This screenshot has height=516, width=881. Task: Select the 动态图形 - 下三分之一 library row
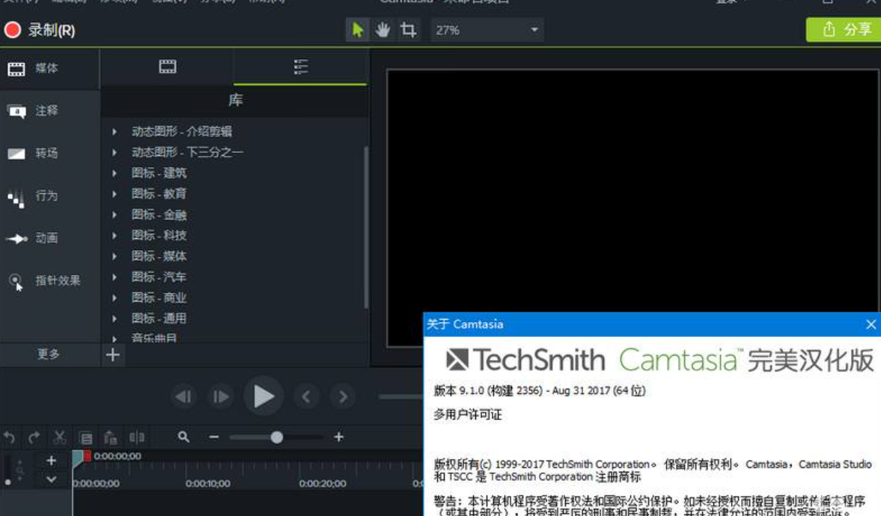pos(234,152)
